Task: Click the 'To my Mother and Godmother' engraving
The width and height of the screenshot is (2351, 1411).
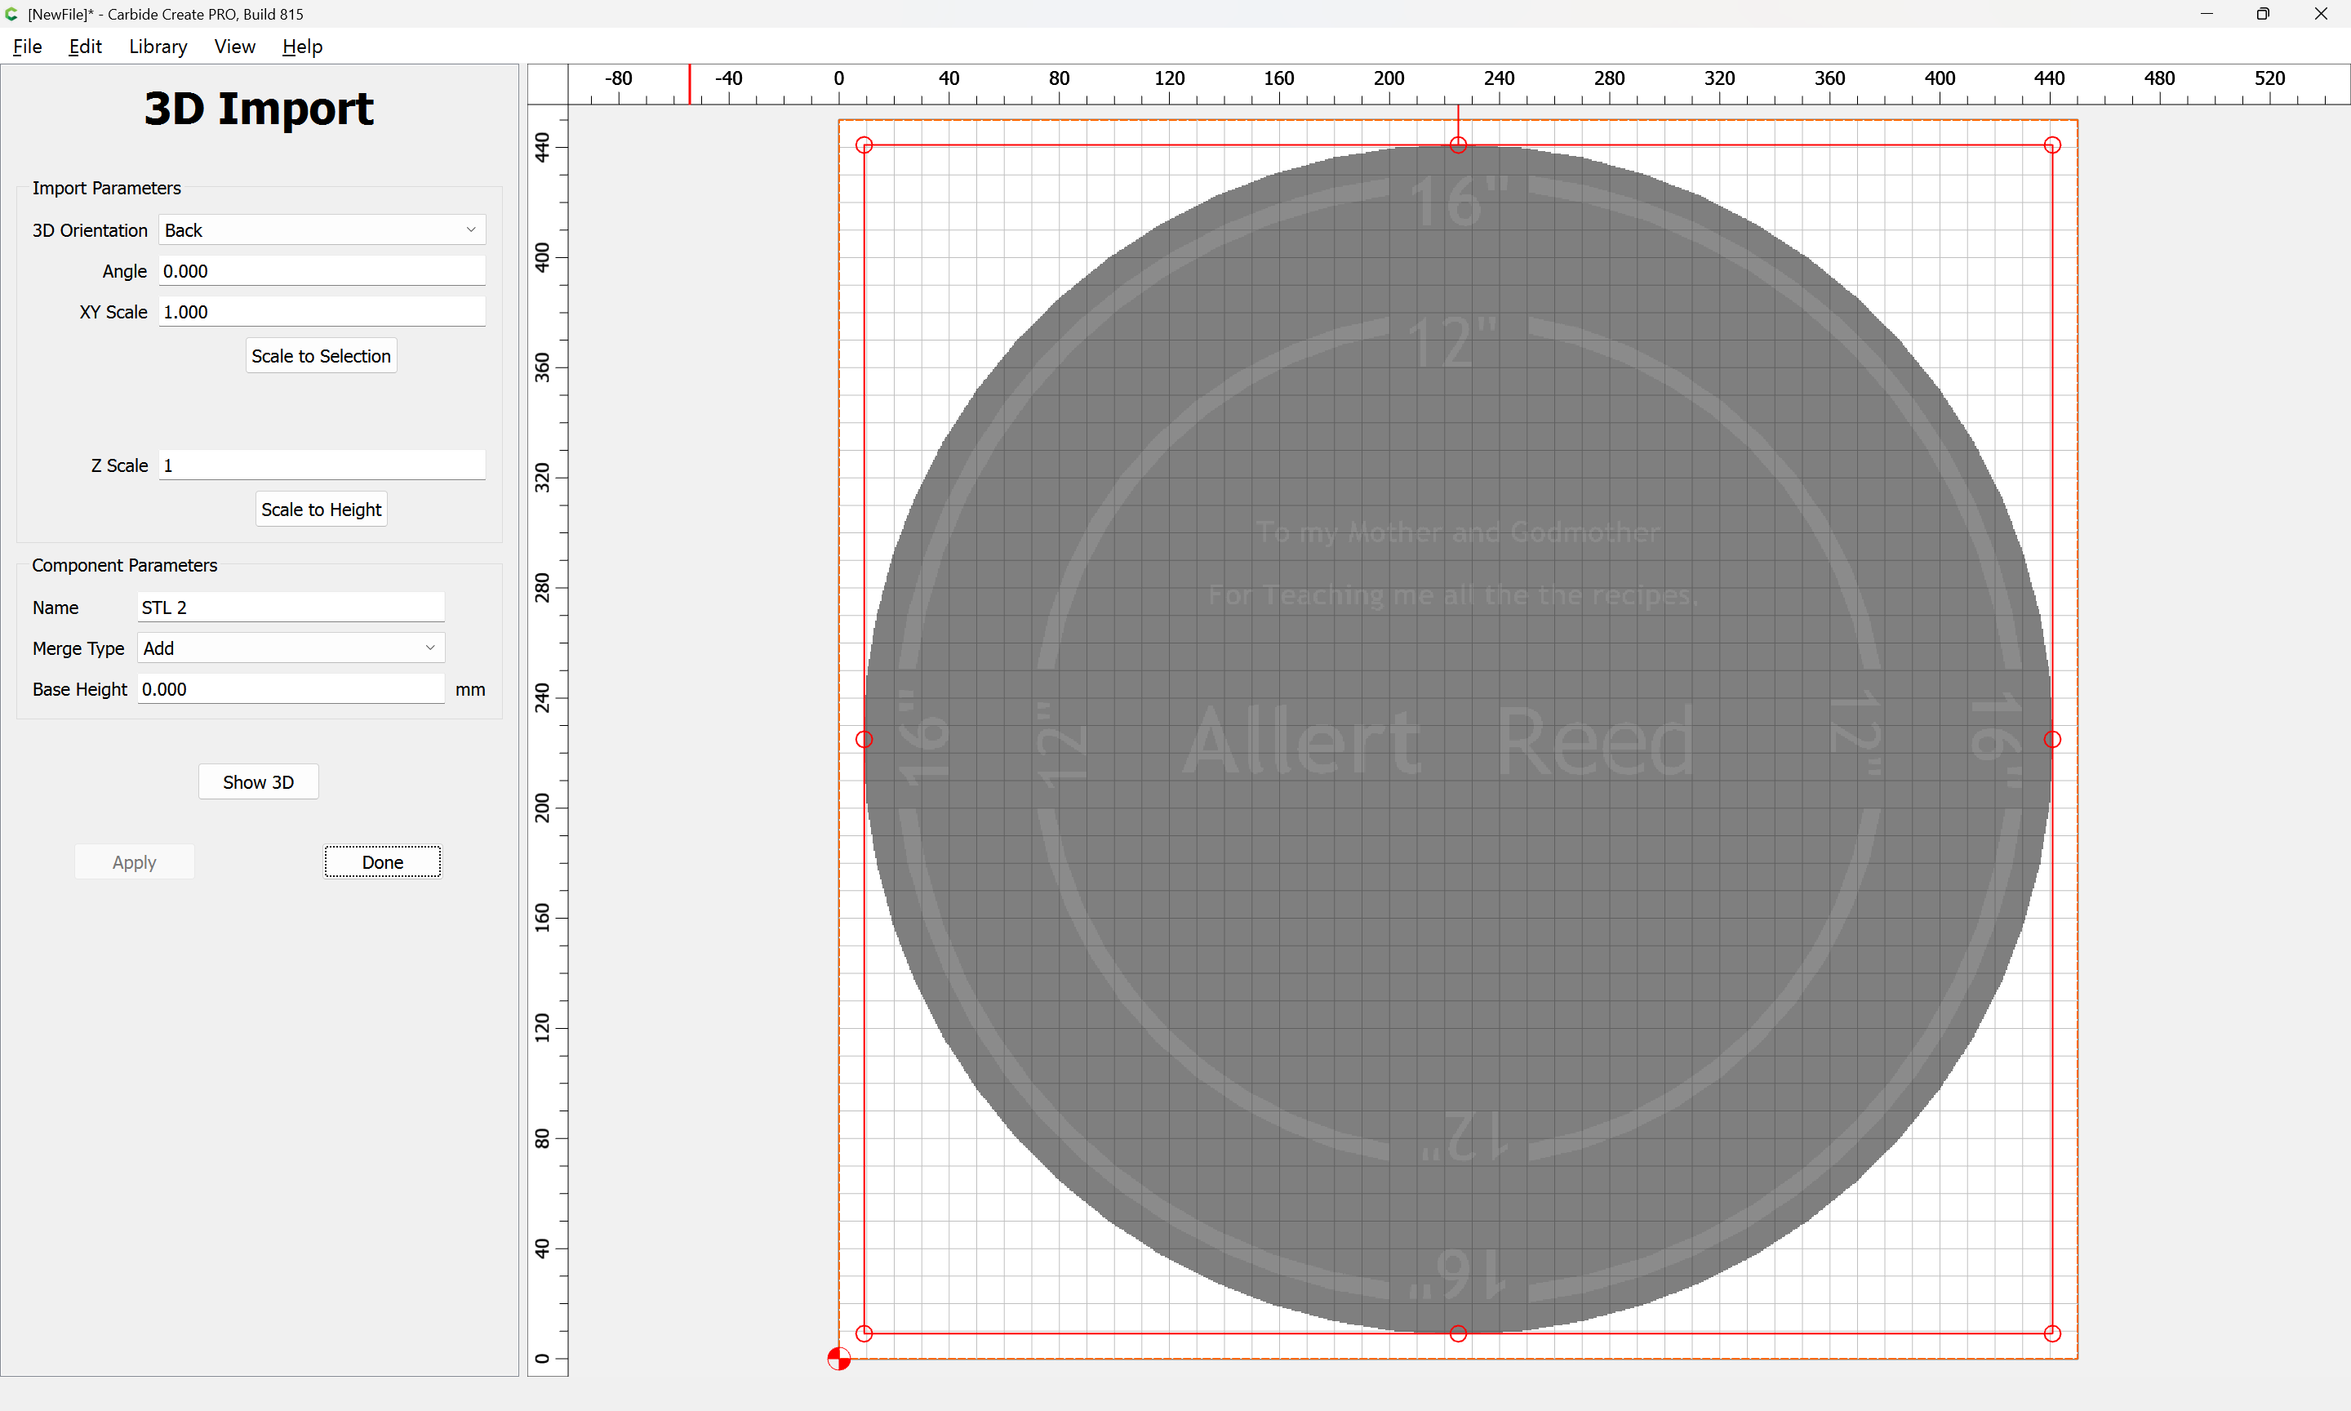Action: (1457, 532)
